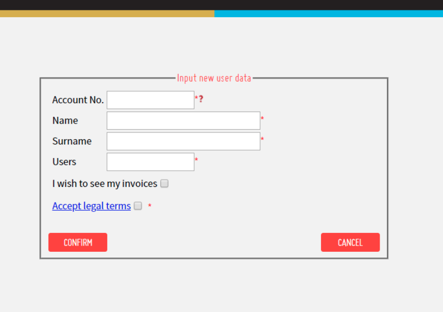Click the 'Name' field label
The height and width of the screenshot is (312, 443).
point(65,120)
